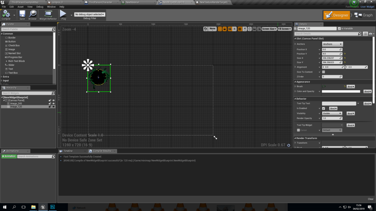Collapse the Canvas Panel tree node
This screenshot has height=211, width=376.
tap(4, 101)
